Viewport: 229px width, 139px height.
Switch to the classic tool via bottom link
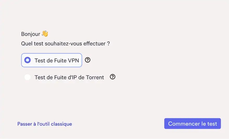[x=44, y=124]
